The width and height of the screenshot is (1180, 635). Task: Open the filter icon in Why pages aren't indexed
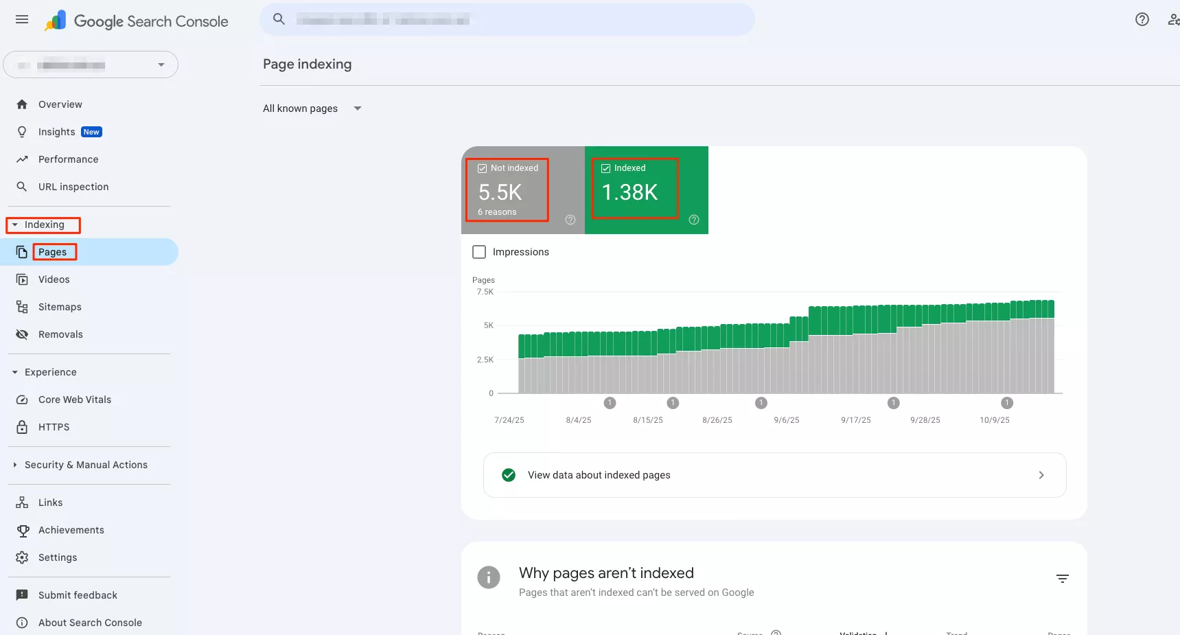tap(1063, 578)
